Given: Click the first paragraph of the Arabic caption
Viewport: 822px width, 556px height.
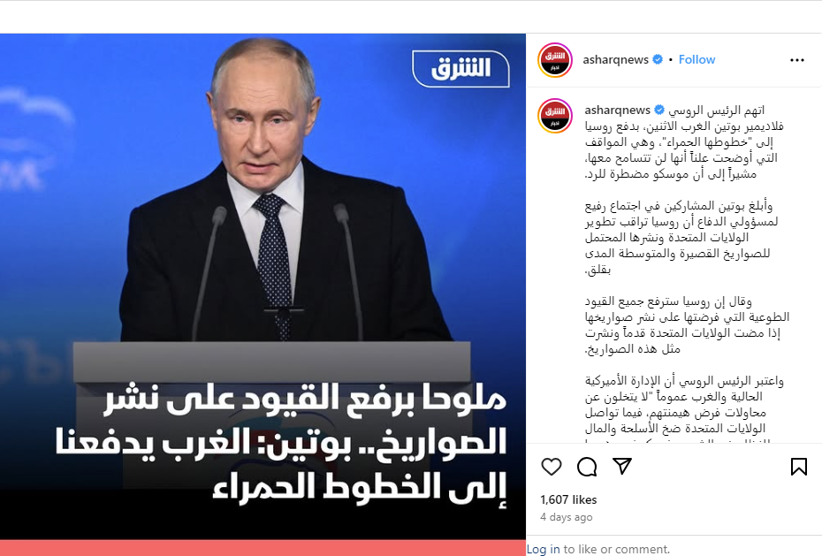Looking at the screenshot, I should (x=684, y=142).
